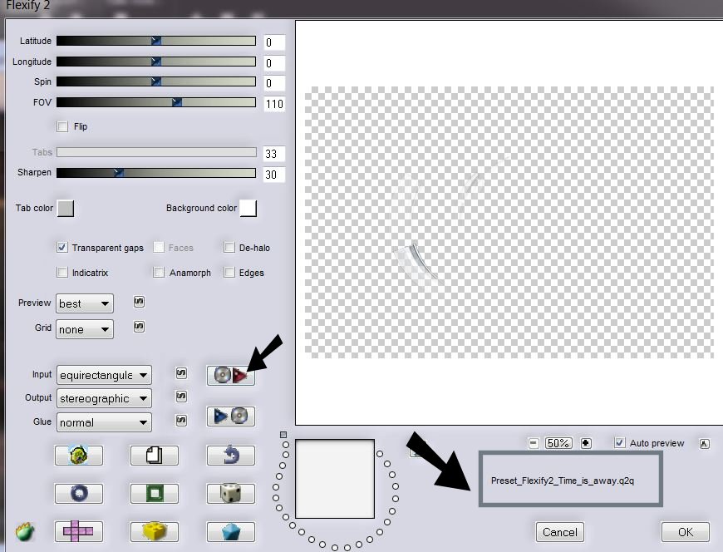Click the Flexify 2 window title
The height and width of the screenshot is (552, 723).
[x=27, y=6]
